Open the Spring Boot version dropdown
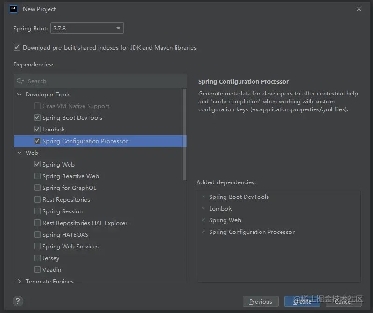This screenshot has height=313, width=373. [x=87, y=28]
